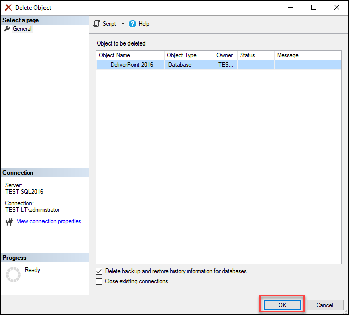Viewport: 349px width, 315px height.
Task: Click the Ready progress status text
Action: coord(32,270)
